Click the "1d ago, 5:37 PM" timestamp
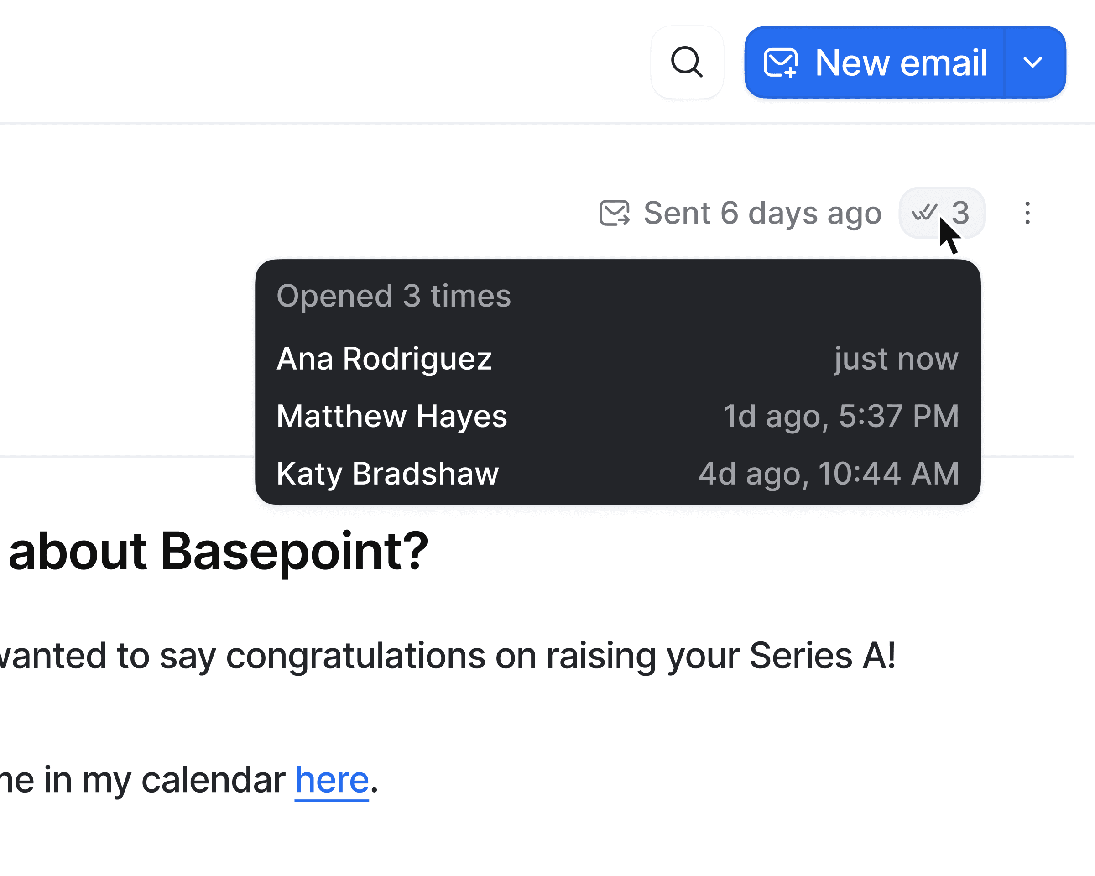 (841, 416)
